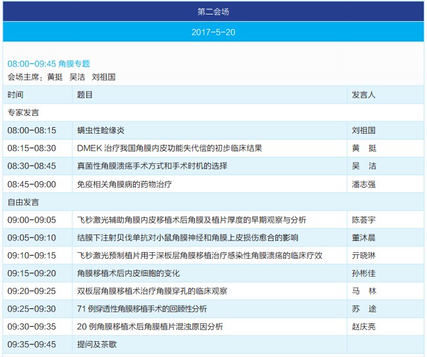The width and height of the screenshot is (427, 357).
Task: Click speaker name 赵庆亮
Action: tap(364, 327)
